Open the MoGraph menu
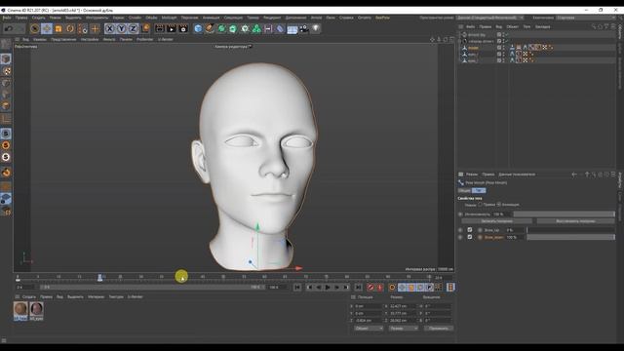The image size is (624, 351). click(x=169, y=18)
